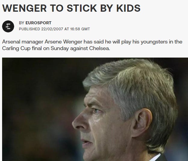Screen dimensions: 188x161
Task: Click the BY label before EUROSPORT
Action: click(22, 23)
